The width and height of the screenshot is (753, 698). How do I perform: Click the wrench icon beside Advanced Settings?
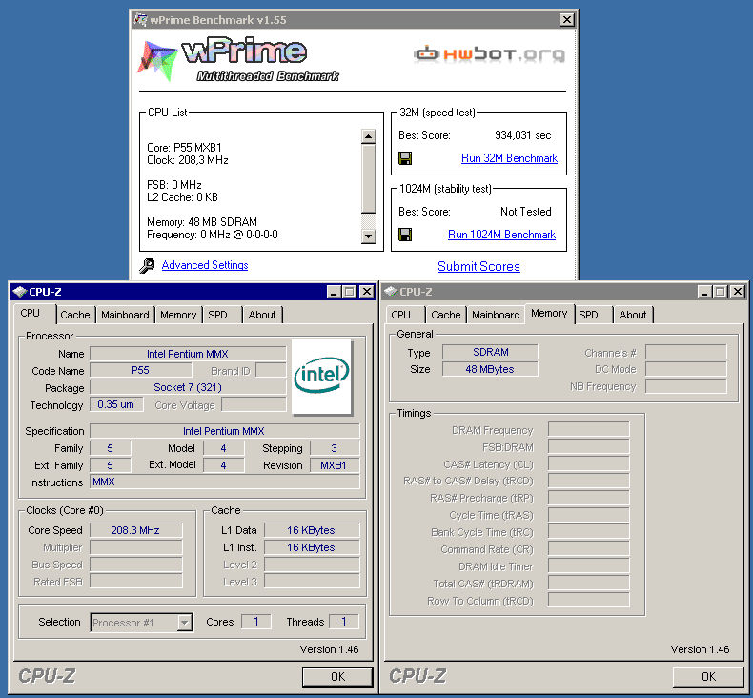[147, 265]
